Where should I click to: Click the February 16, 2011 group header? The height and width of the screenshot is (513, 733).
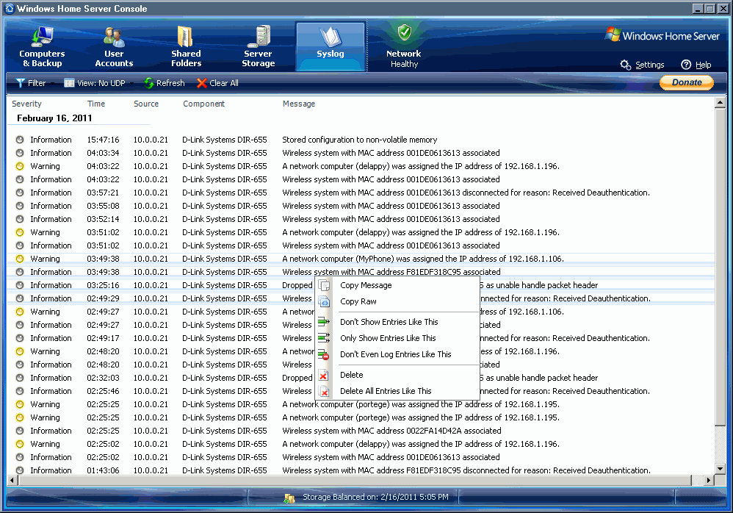54,118
